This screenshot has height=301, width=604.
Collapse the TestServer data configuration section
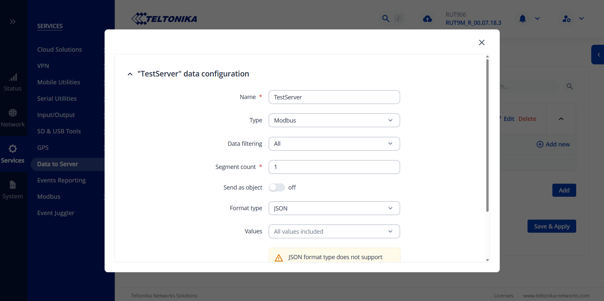pyautogui.click(x=130, y=74)
